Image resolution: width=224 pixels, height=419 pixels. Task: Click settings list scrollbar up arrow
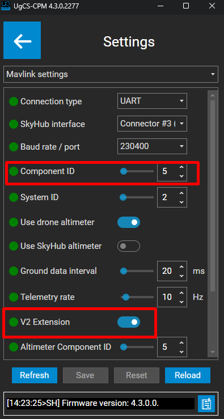click(213, 95)
